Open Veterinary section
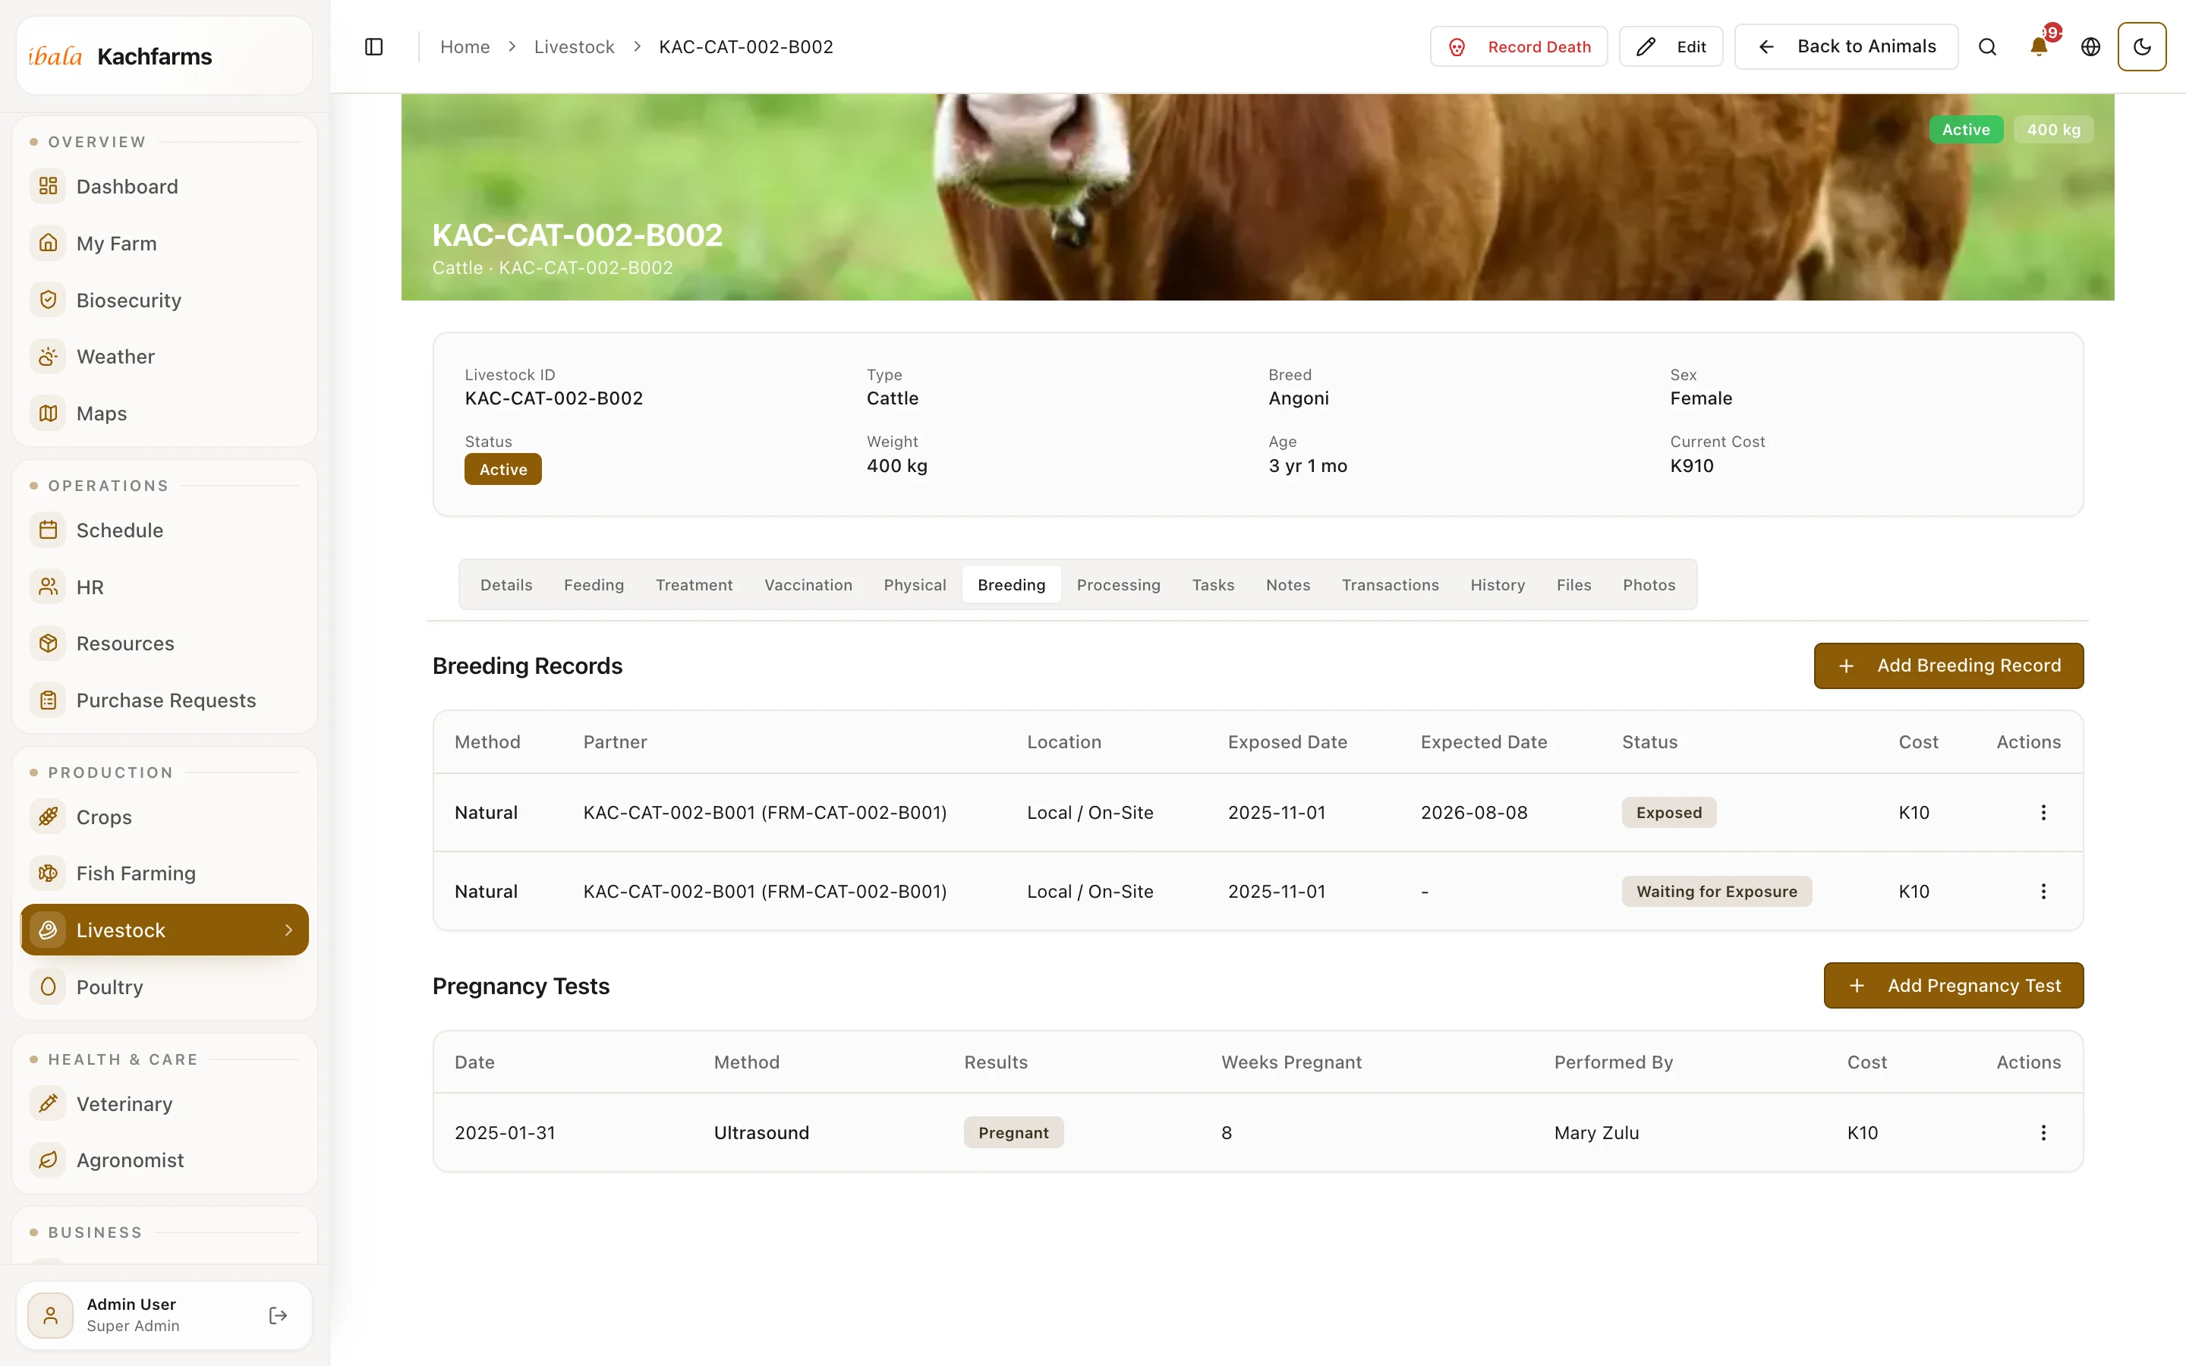Viewport: 2186px width, 1366px height. (x=165, y=1104)
